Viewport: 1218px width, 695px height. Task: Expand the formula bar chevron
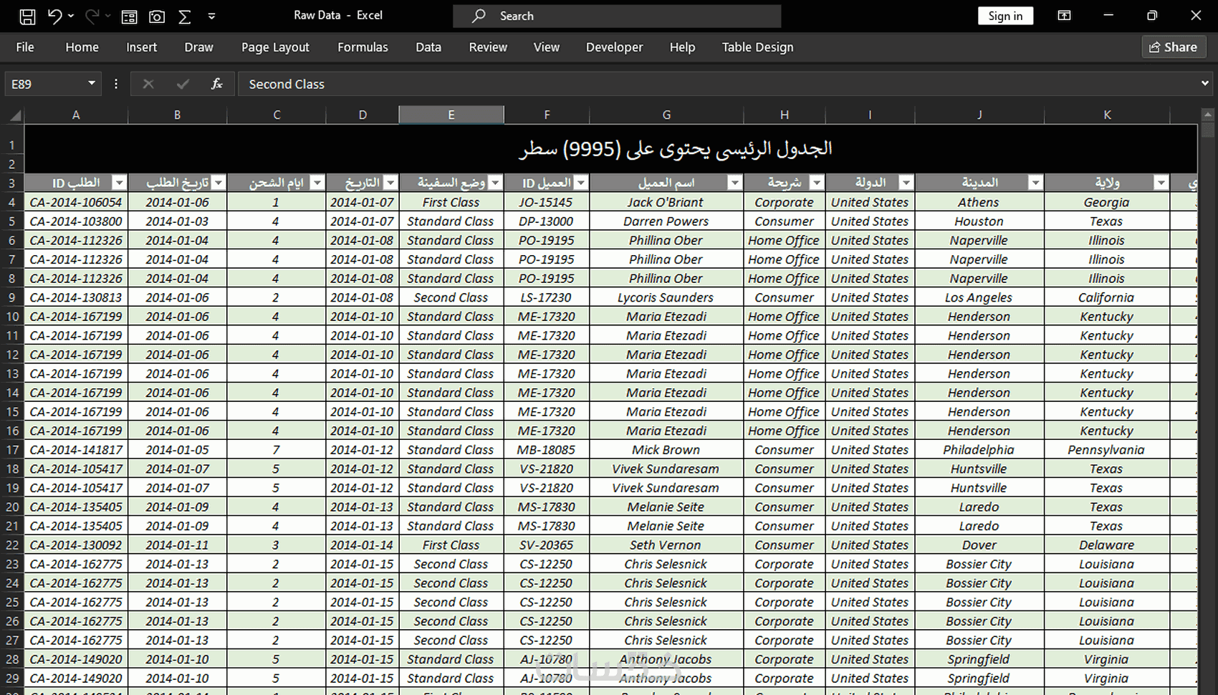(1204, 84)
